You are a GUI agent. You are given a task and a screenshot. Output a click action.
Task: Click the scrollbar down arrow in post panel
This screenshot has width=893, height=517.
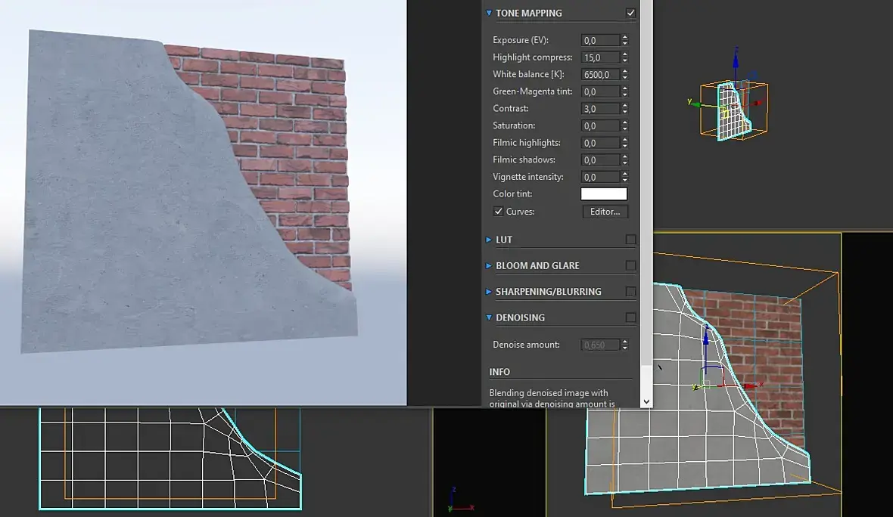coord(646,401)
